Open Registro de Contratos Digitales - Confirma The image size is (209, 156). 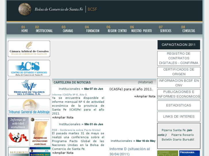179,58
